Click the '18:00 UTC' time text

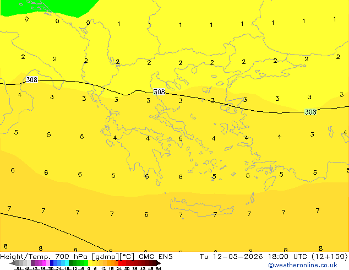(288, 256)
